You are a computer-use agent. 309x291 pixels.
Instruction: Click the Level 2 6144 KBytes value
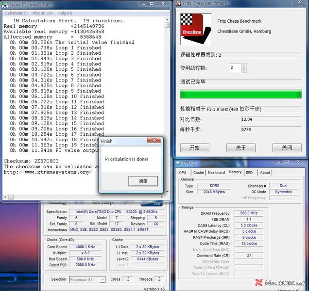(148, 259)
